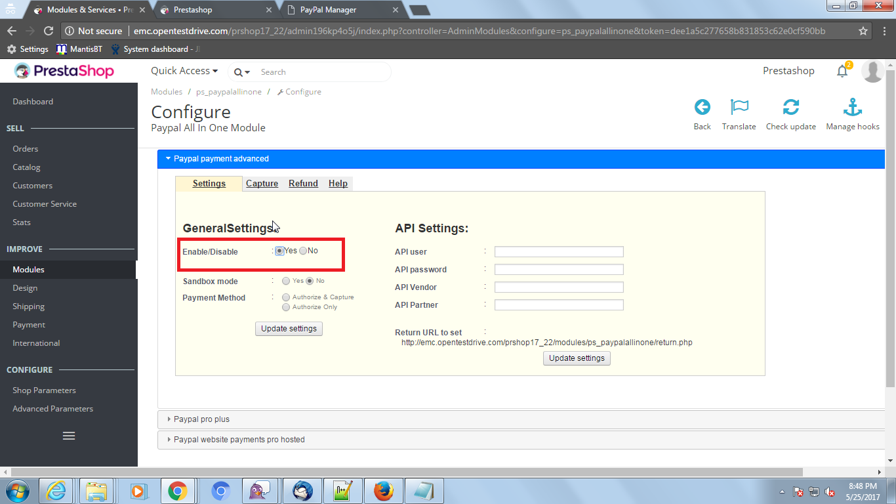Click Update settings under API Settings
The height and width of the screenshot is (504, 896).
coord(577,358)
